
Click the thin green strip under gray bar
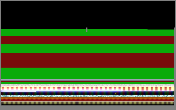pos(87,83)
